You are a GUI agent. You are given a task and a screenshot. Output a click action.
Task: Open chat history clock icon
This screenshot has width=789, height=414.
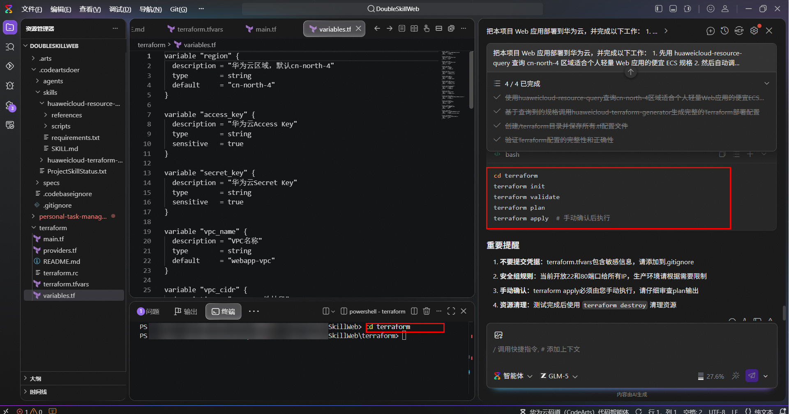coord(724,31)
